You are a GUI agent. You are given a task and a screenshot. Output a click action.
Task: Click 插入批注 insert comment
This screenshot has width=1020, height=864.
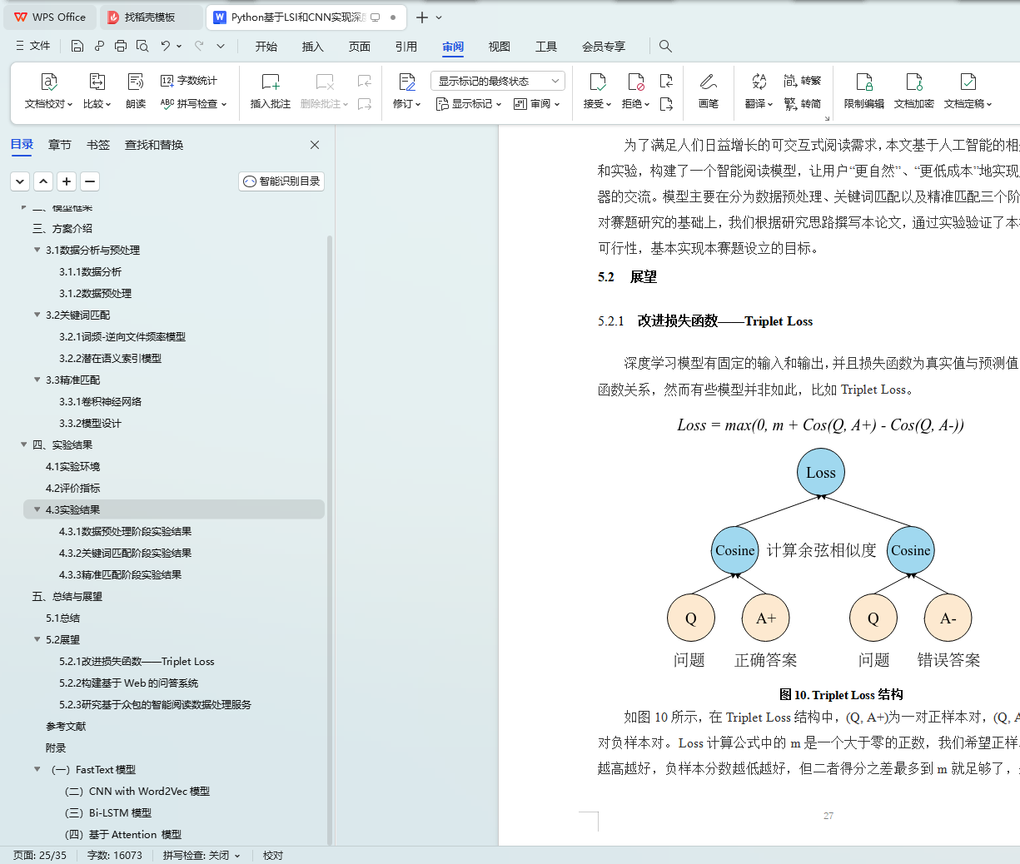tap(271, 92)
